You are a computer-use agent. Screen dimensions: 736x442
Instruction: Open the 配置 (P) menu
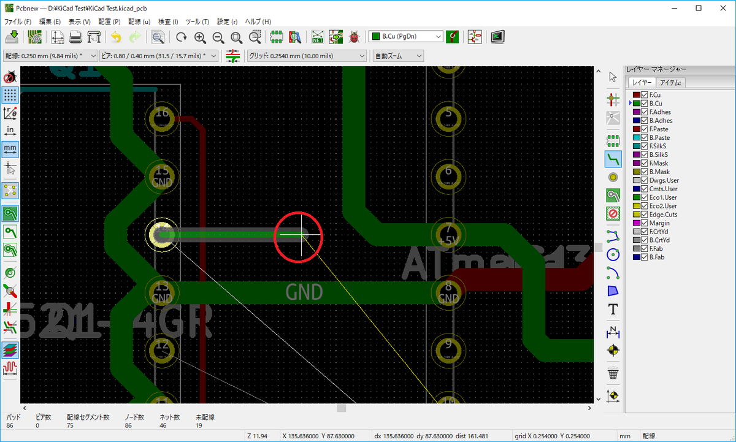pos(109,21)
